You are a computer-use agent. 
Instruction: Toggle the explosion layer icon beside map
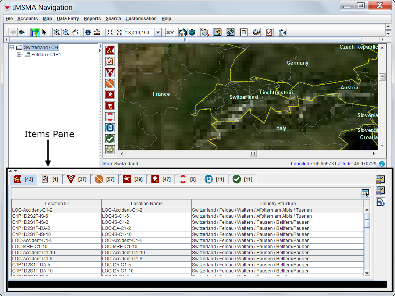click(110, 95)
